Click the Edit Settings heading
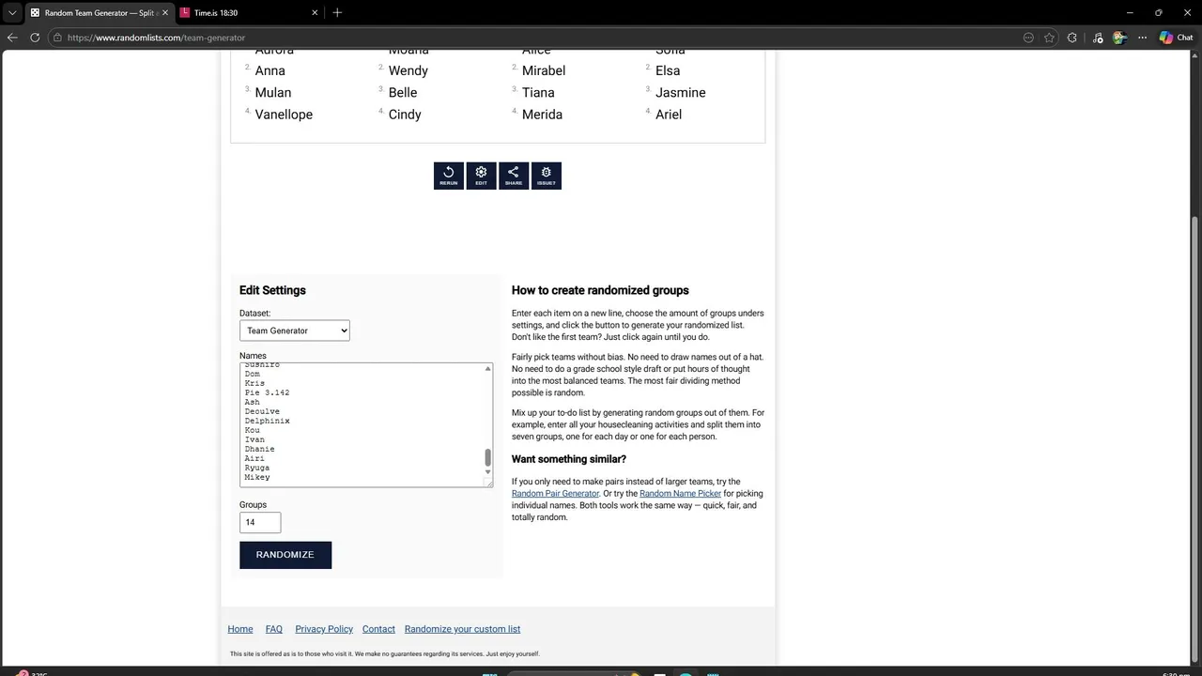Viewport: 1202px width, 676px height. (x=272, y=290)
